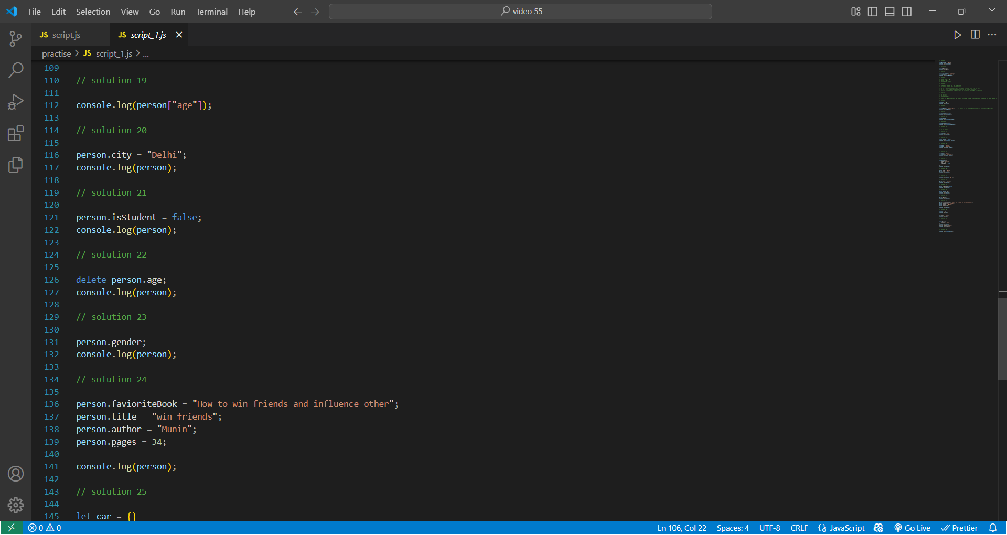
Task: Click the Customize Layout icon
Action: 855,12
